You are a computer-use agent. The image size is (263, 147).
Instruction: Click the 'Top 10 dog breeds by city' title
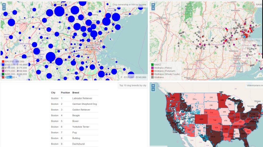(x=133, y=85)
